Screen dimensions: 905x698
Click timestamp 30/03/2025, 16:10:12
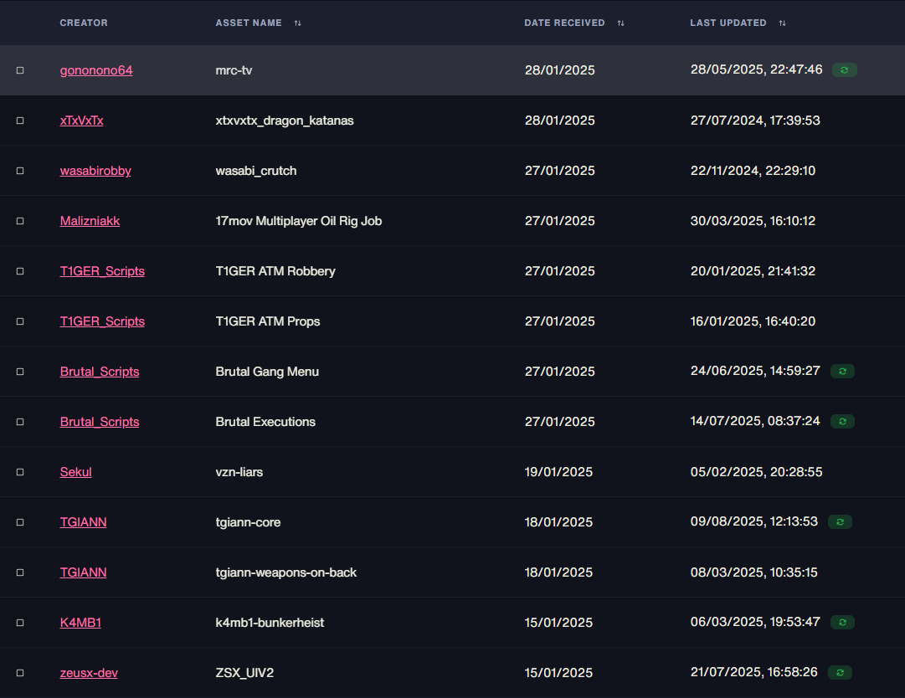point(753,220)
